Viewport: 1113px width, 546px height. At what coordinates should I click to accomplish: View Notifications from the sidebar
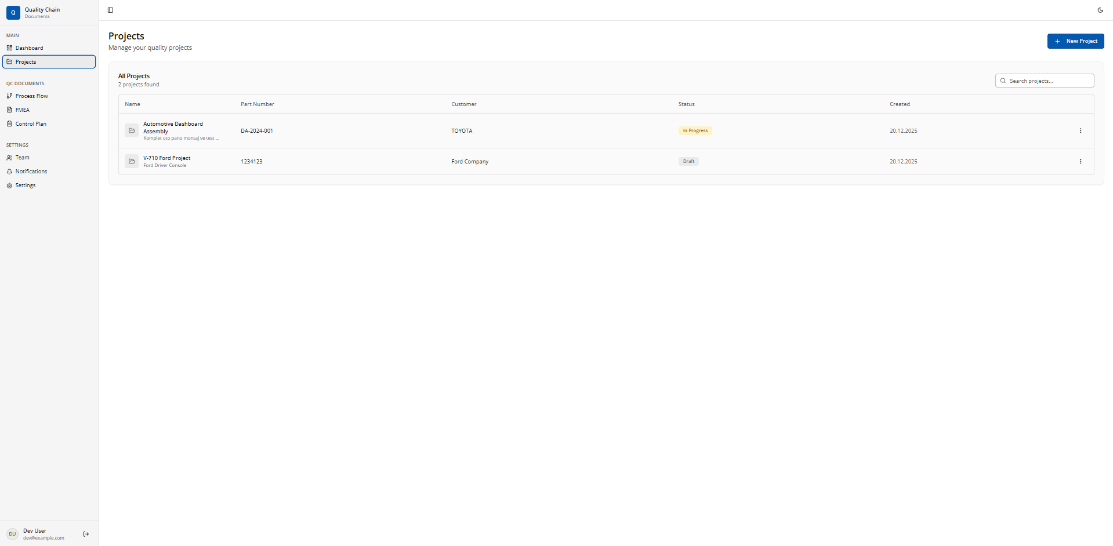(31, 172)
